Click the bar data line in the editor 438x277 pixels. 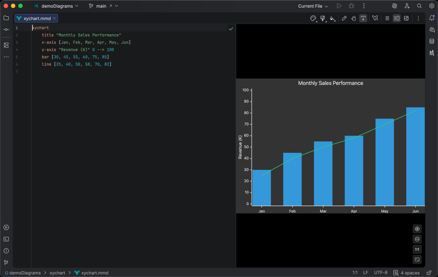75,57
